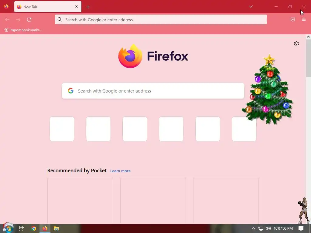Click the Firefox logo on page
The image size is (311, 233).
click(x=130, y=56)
